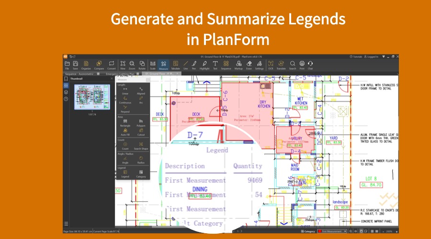Screen dimensions: 431x239
Task: Open the AI Translate tool
Action: [281, 65]
